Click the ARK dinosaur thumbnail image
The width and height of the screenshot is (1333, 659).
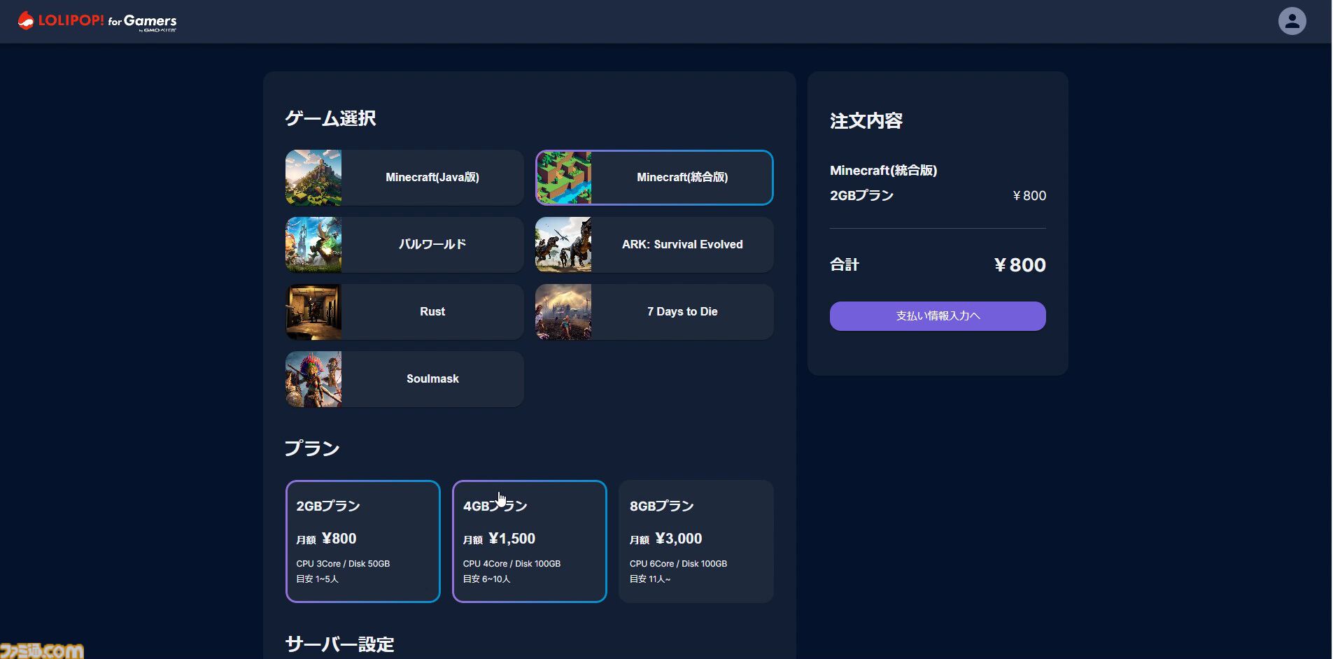pos(563,245)
